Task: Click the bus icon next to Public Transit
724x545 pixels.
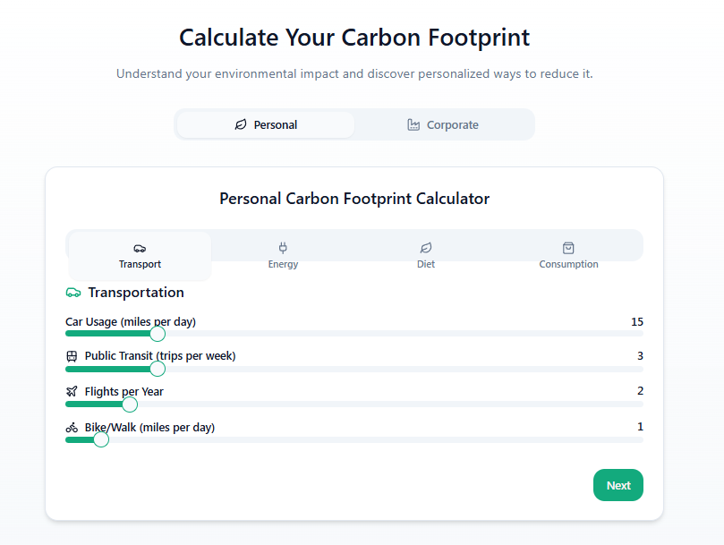Action: (72, 356)
